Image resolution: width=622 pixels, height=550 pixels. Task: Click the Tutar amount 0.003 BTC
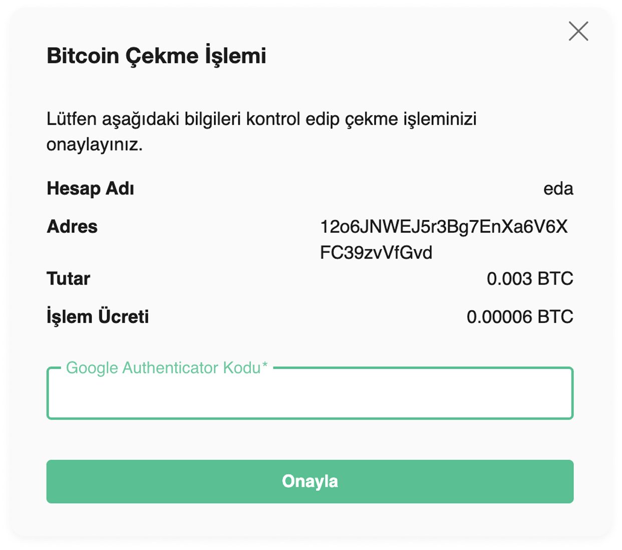531,279
